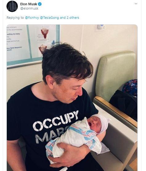Open the @TeslaGong mention link
This screenshot has height=171, width=146.
(x=50, y=18)
